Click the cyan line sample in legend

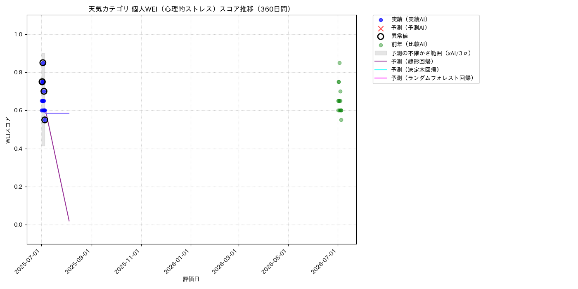point(381,69)
